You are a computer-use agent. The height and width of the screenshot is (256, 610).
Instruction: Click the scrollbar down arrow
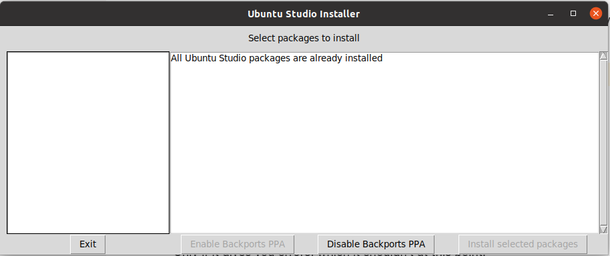point(603,229)
